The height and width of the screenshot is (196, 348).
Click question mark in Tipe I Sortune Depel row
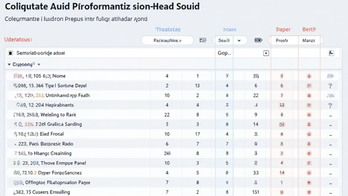pyautogui.click(x=330, y=86)
